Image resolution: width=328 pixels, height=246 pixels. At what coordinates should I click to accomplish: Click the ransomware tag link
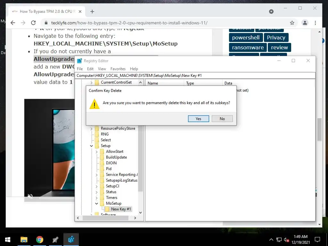pyautogui.click(x=248, y=47)
